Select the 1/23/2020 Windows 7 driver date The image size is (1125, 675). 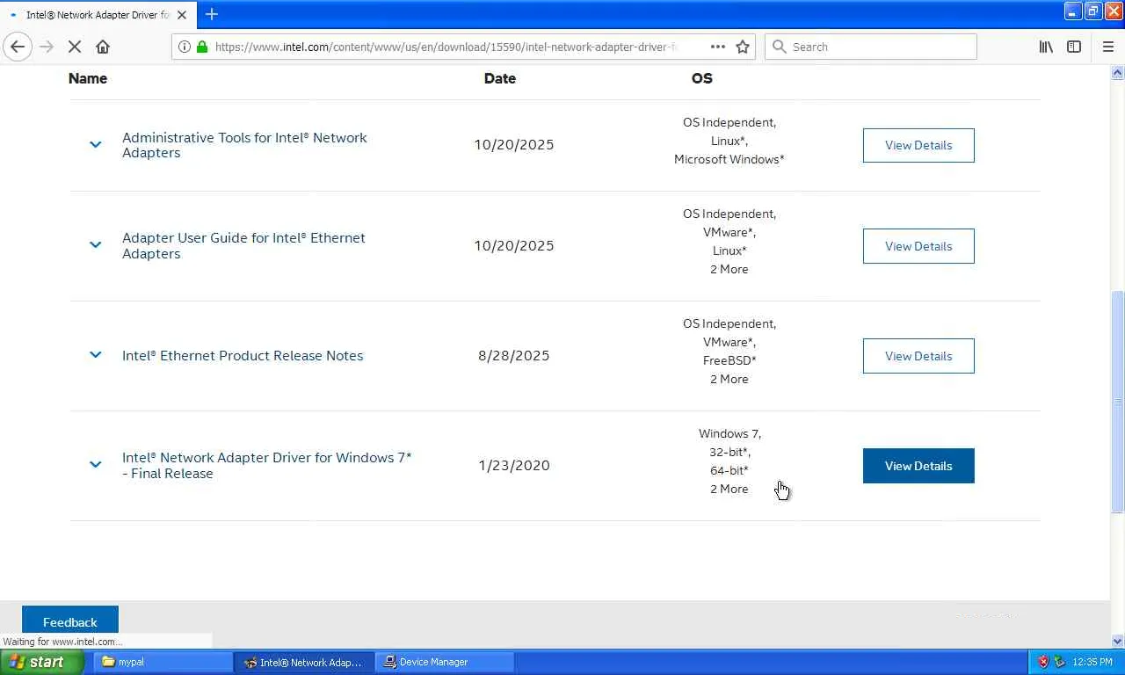click(514, 466)
